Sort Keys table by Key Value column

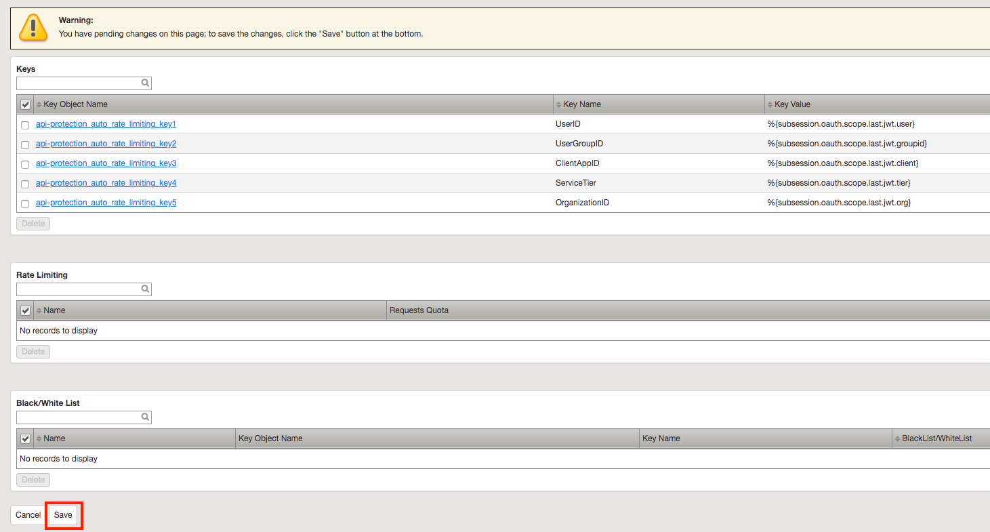(x=792, y=104)
